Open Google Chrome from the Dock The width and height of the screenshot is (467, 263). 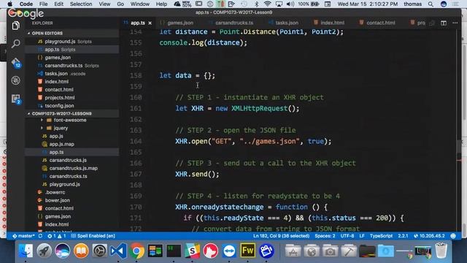(x=136, y=251)
